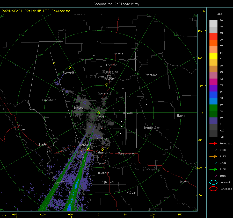Click the Hanna town label
This screenshot has height=218, width=233.
tap(181, 116)
